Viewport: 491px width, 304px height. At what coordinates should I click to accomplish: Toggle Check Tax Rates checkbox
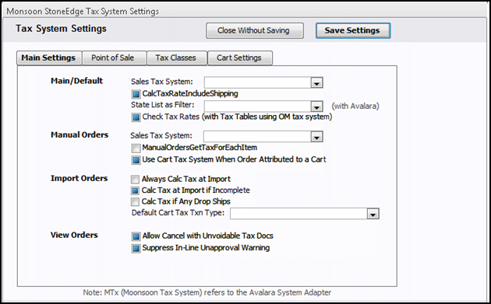(x=136, y=117)
